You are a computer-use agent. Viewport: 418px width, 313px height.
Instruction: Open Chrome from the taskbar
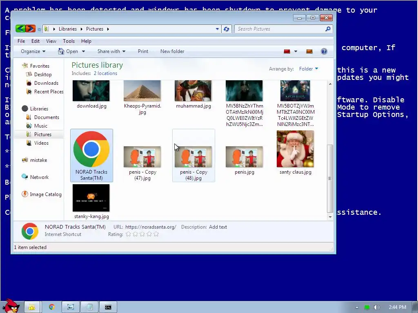52,307
